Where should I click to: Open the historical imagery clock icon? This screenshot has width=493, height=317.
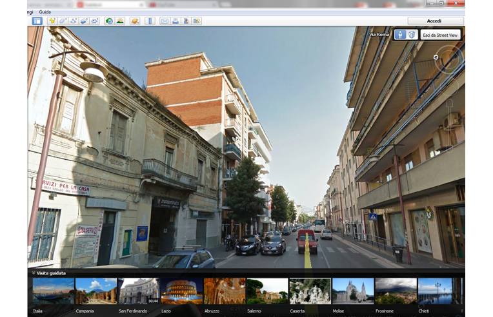[109, 21]
